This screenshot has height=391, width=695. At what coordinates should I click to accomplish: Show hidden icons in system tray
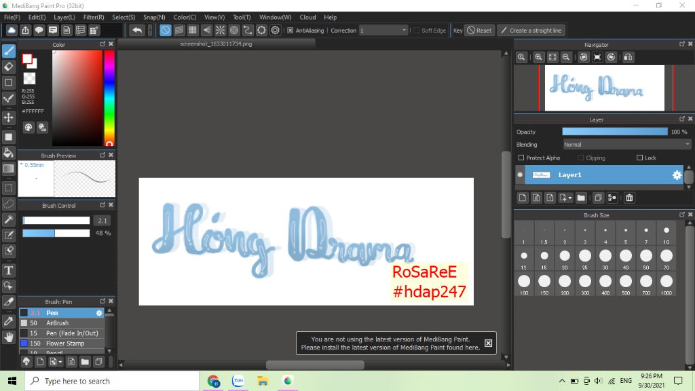pos(561,381)
